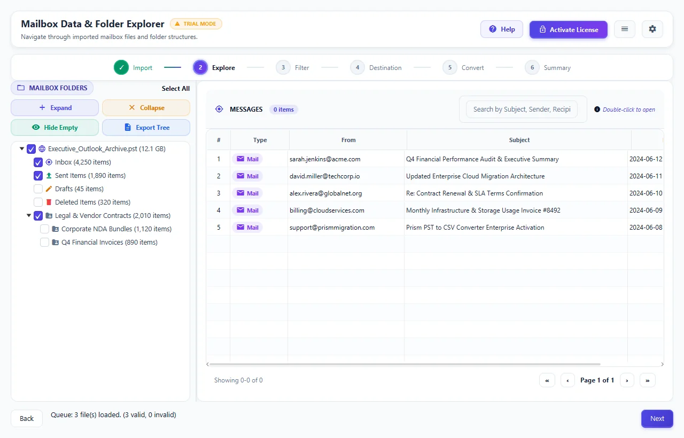The image size is (684, 438).
Task: Click the Mail badge for david.miller@techcorp.io
Action: pos(247,176)
